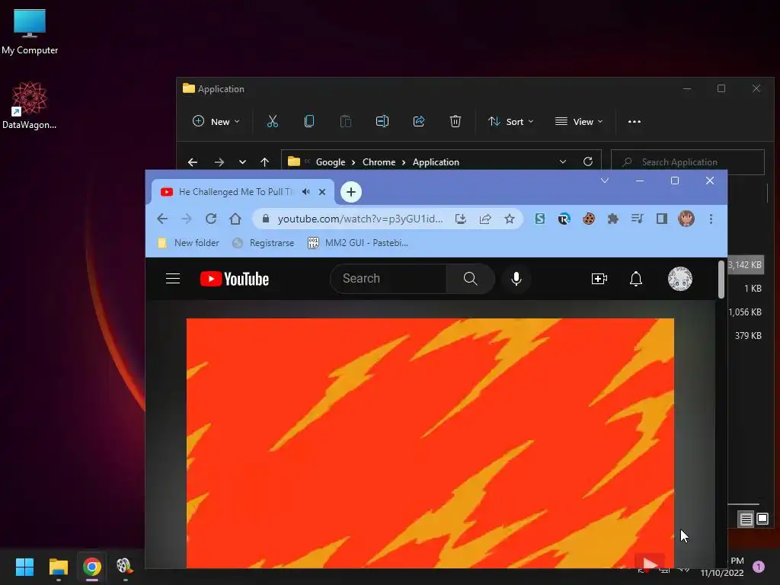Click Cut icon in File Explorer toolbar
The width and height of the screenshot is (780, 585).
(273, 121)
